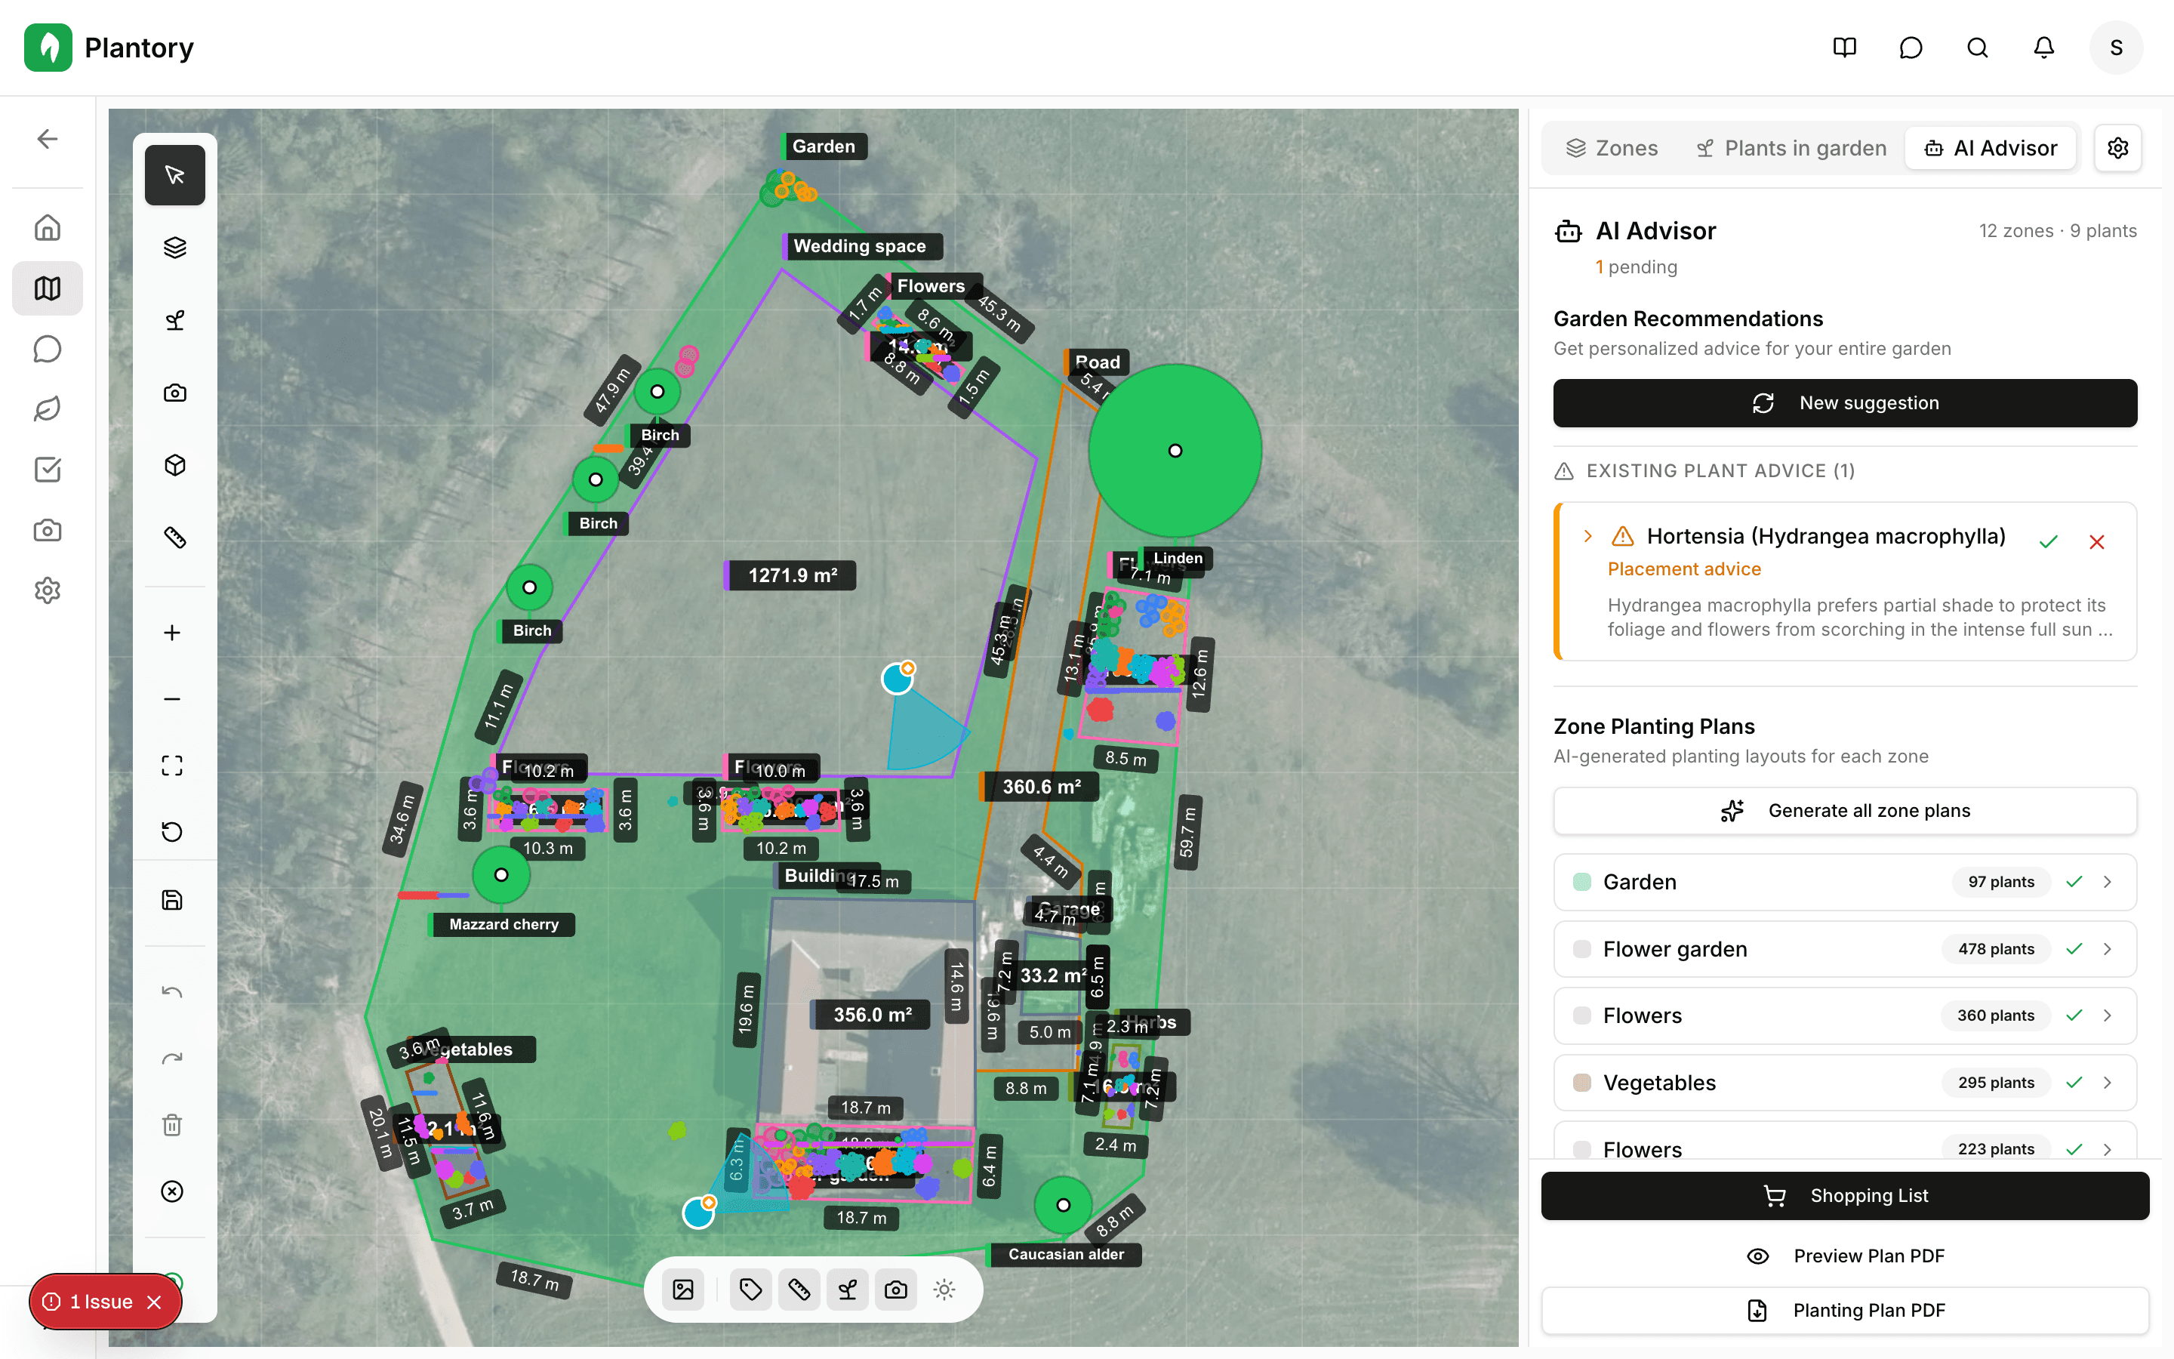Click the Vegetables zone color swatch
This screenshot has height=1359, width=2174.
(x=1582, y=1082)
